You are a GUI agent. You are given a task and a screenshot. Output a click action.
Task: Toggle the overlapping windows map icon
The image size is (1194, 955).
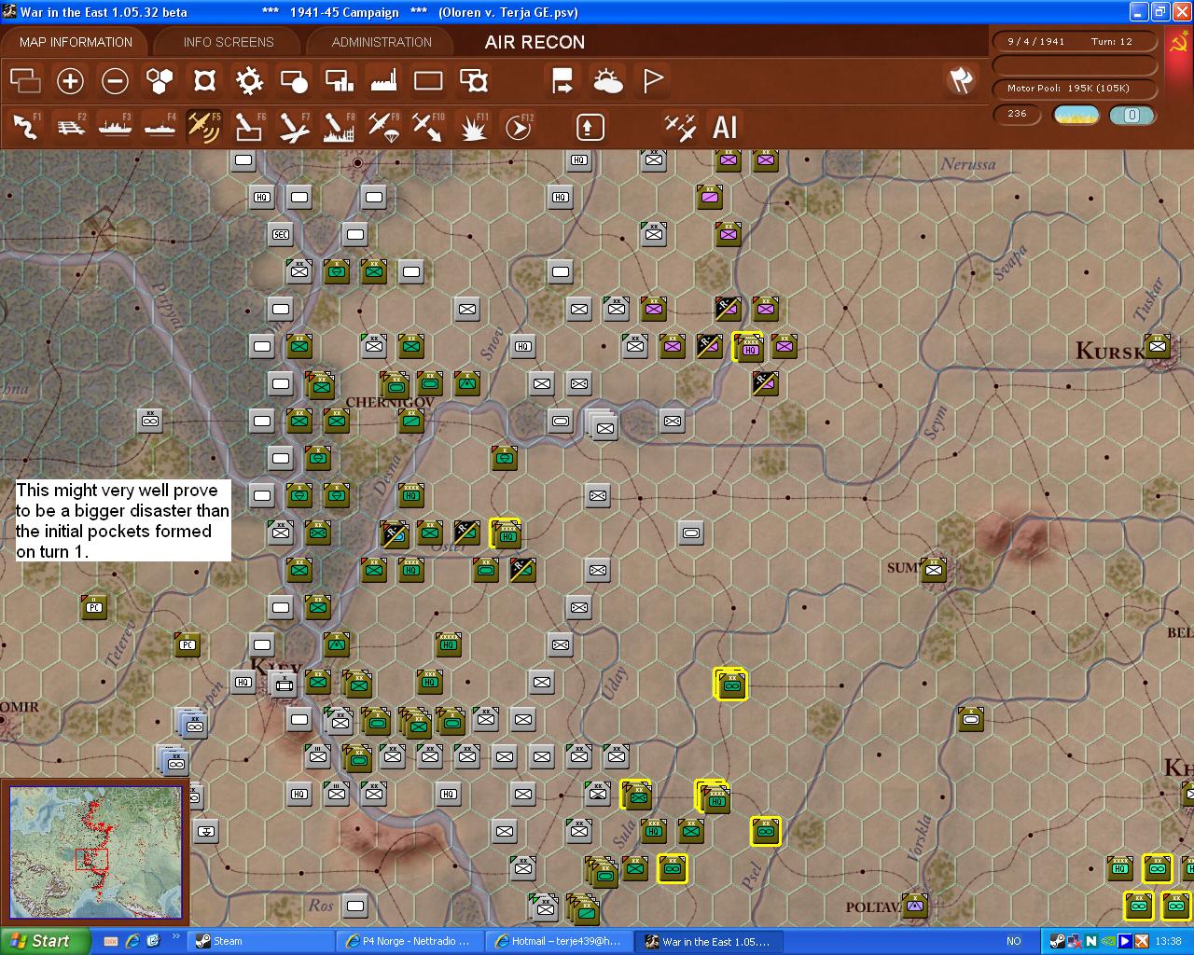tap(25, 81)
